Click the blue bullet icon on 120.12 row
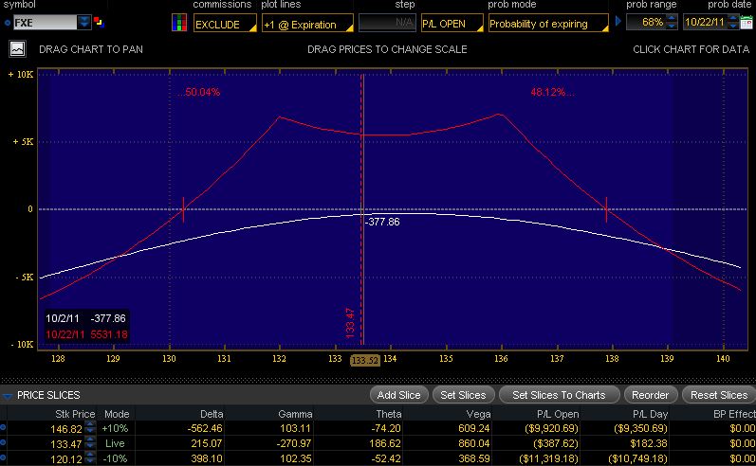 4,458
